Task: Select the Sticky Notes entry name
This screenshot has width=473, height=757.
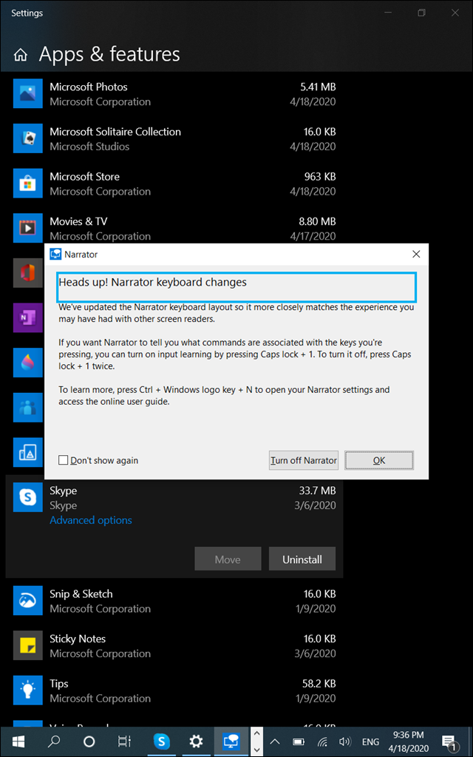Action: [78, 639]
